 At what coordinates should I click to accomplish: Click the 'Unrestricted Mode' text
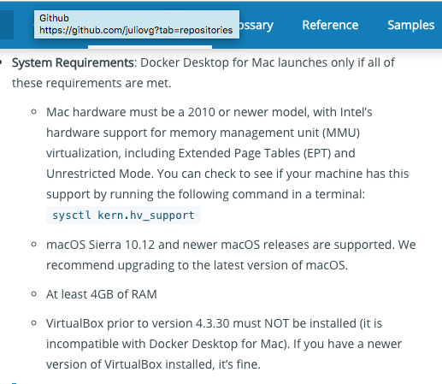point(99,174)
